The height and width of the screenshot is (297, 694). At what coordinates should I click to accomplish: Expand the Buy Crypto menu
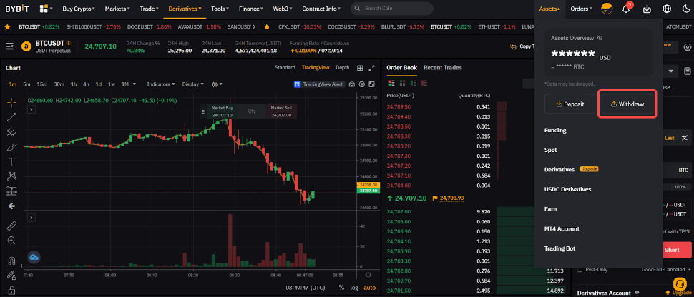tap(79, 9)
